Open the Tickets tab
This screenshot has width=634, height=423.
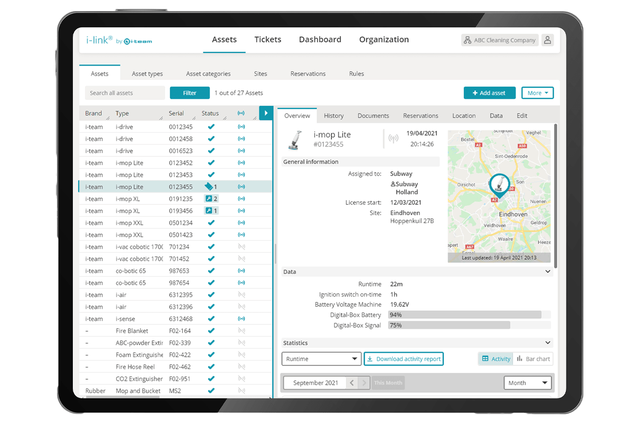(267, 40)
